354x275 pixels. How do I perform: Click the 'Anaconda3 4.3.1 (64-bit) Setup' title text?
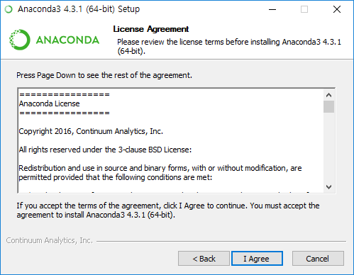coord(79,9)
